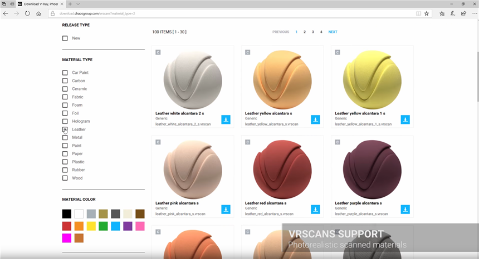
Task: Refresh the page in browser
Action: [27, 13]
